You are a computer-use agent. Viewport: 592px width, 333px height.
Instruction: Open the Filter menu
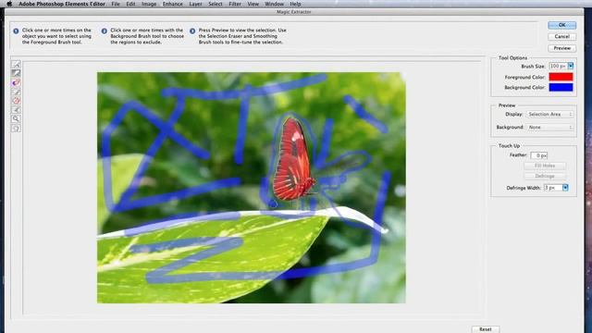point(235,4)
